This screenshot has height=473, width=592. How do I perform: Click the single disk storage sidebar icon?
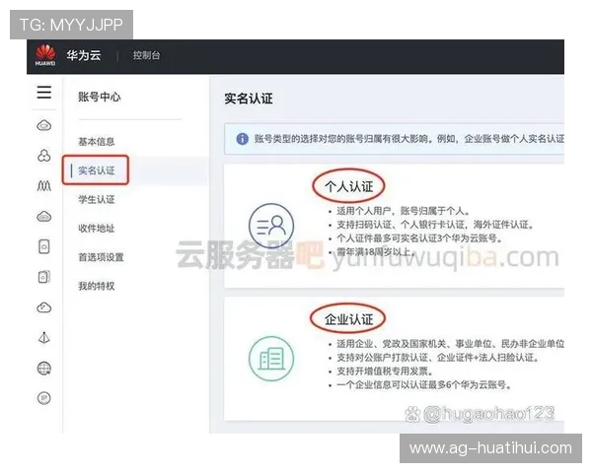point(44,246)
